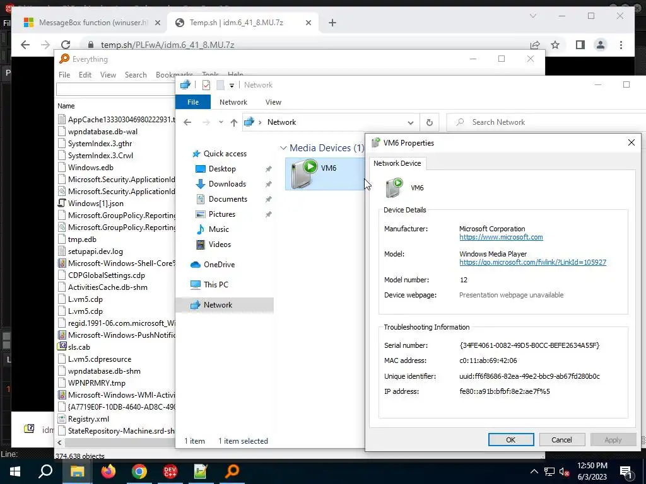646x484 pixels.
Task: Expand the address bar history dropdown
Action: pyautogui.click(x=410, y=122)
